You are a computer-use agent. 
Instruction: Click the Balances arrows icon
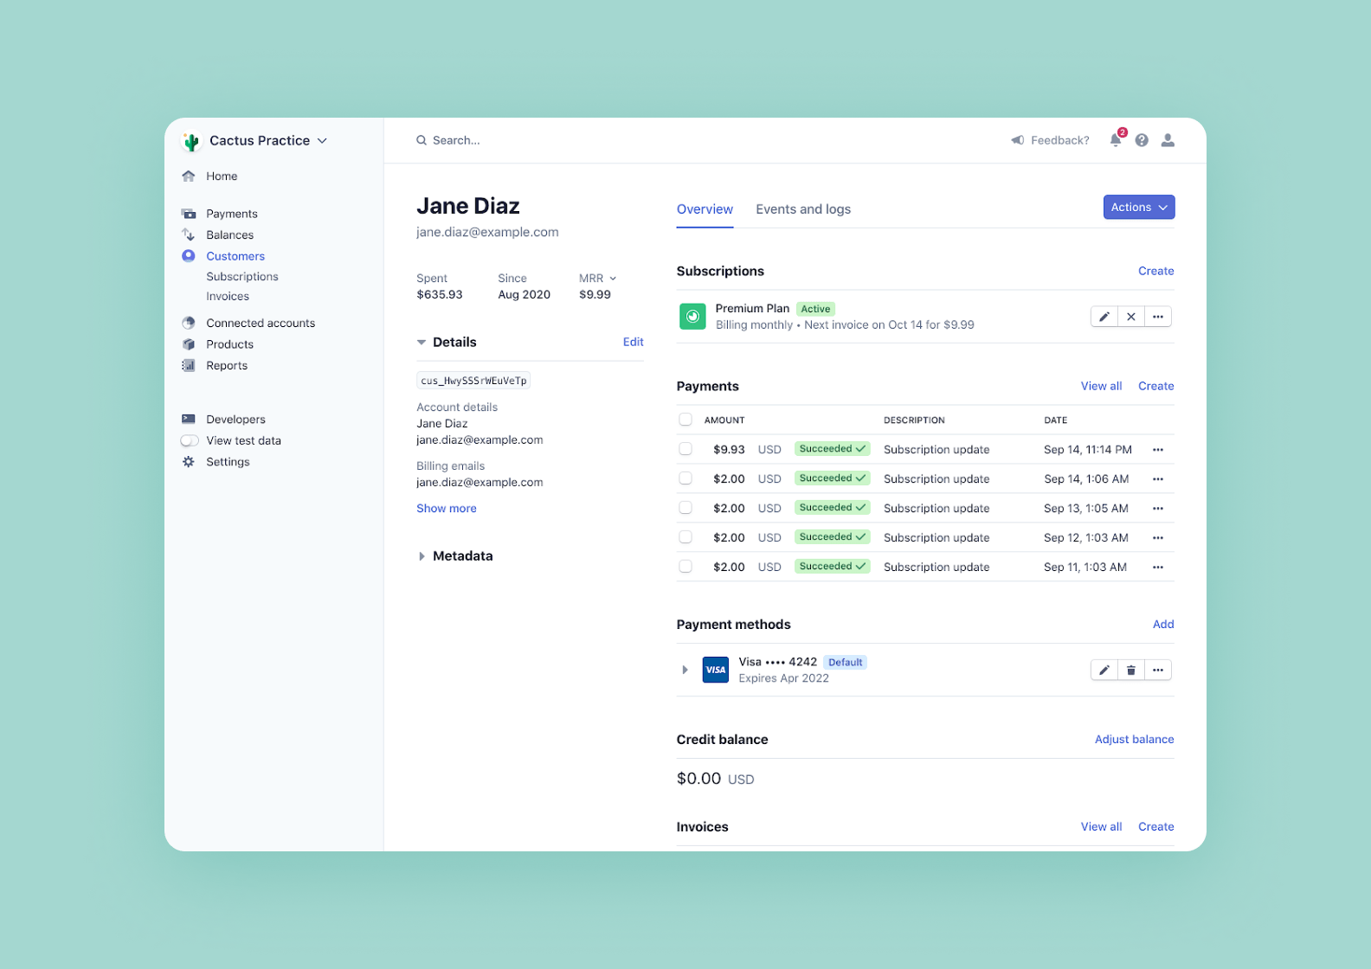click(189, 234)
